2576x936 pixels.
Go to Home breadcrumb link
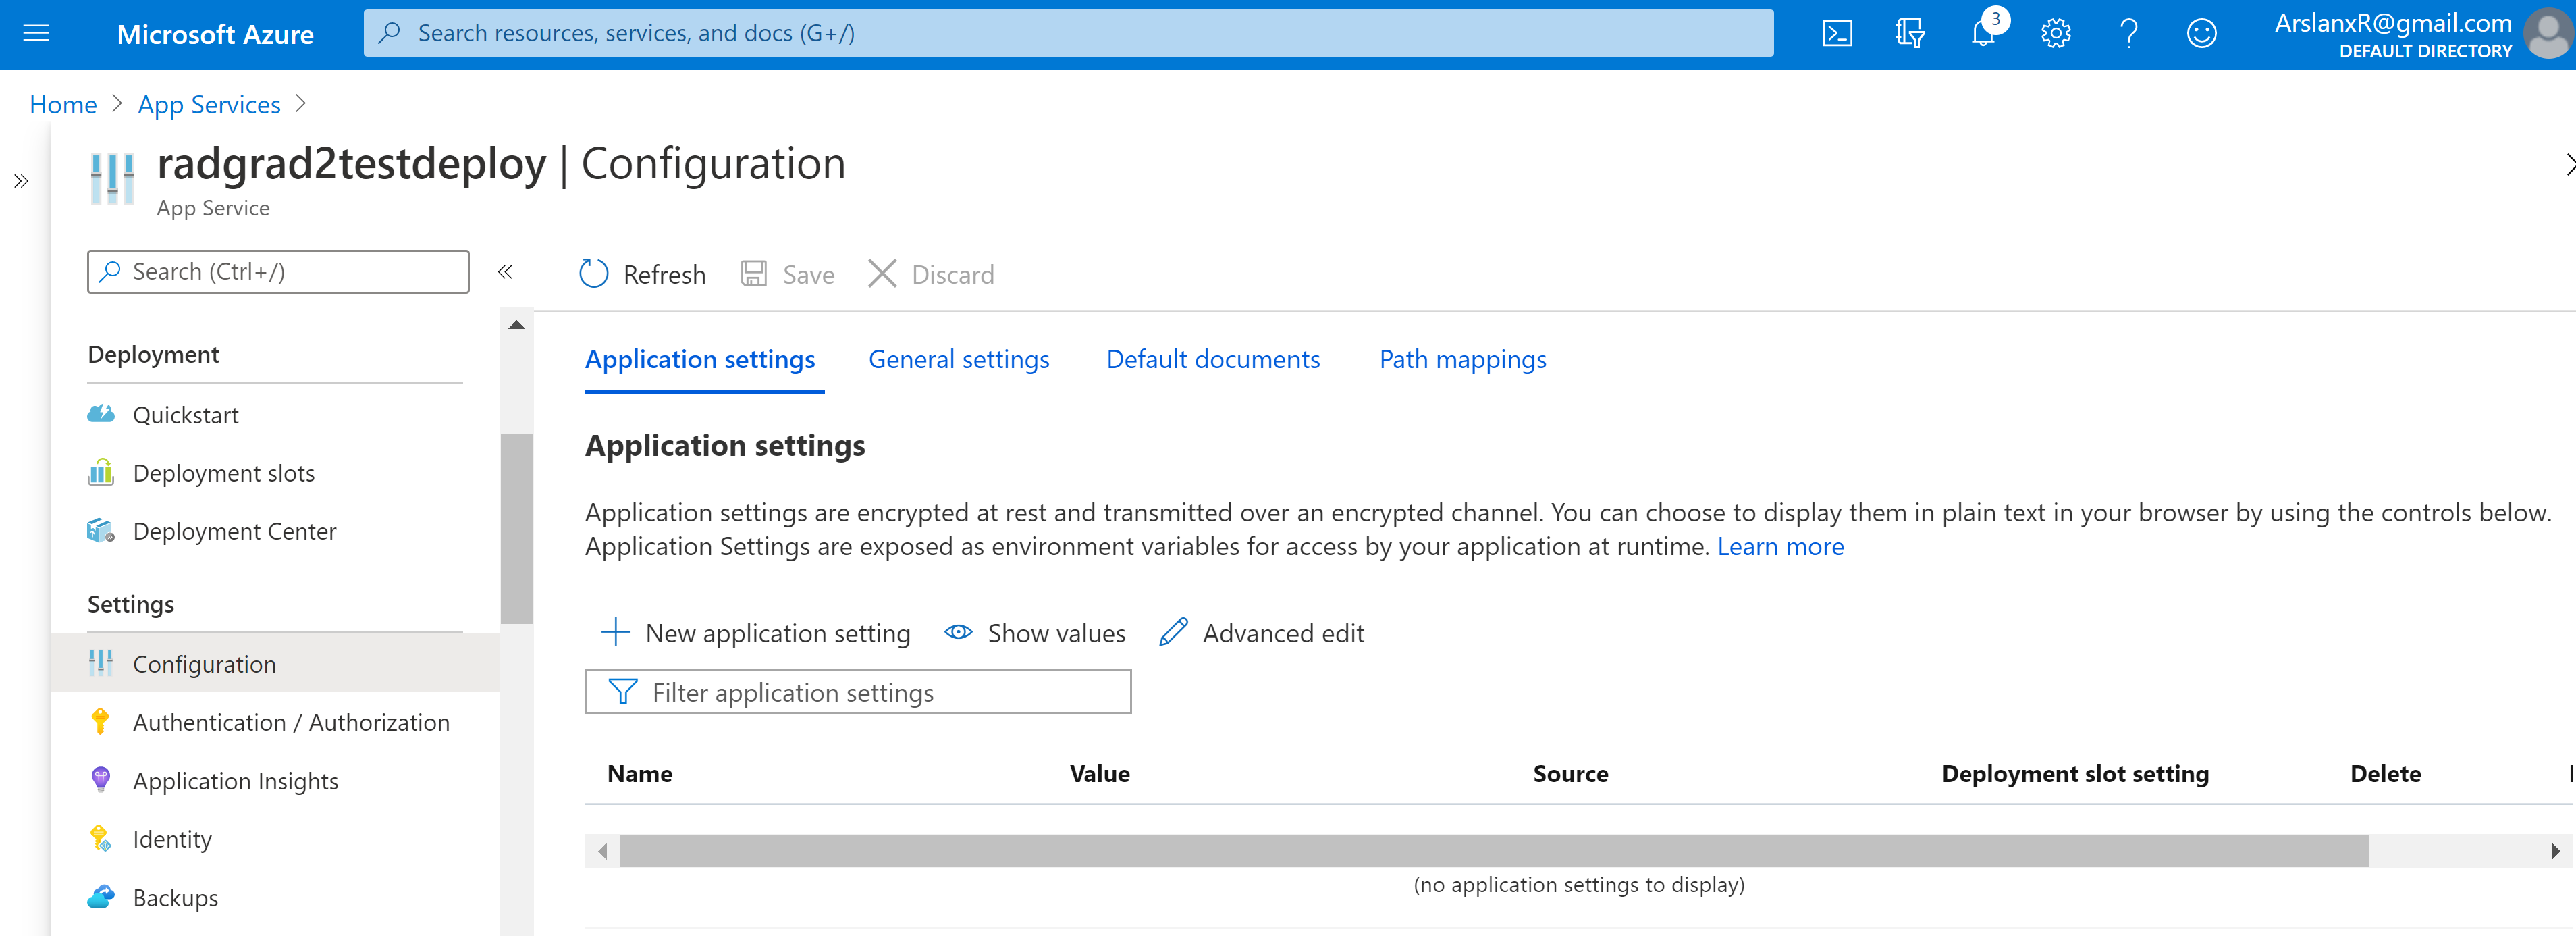63,104
